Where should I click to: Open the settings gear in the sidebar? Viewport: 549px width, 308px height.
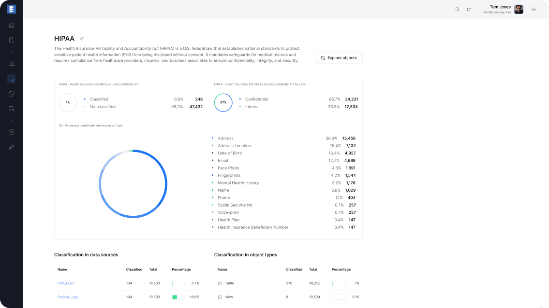[x=11, y=132]
